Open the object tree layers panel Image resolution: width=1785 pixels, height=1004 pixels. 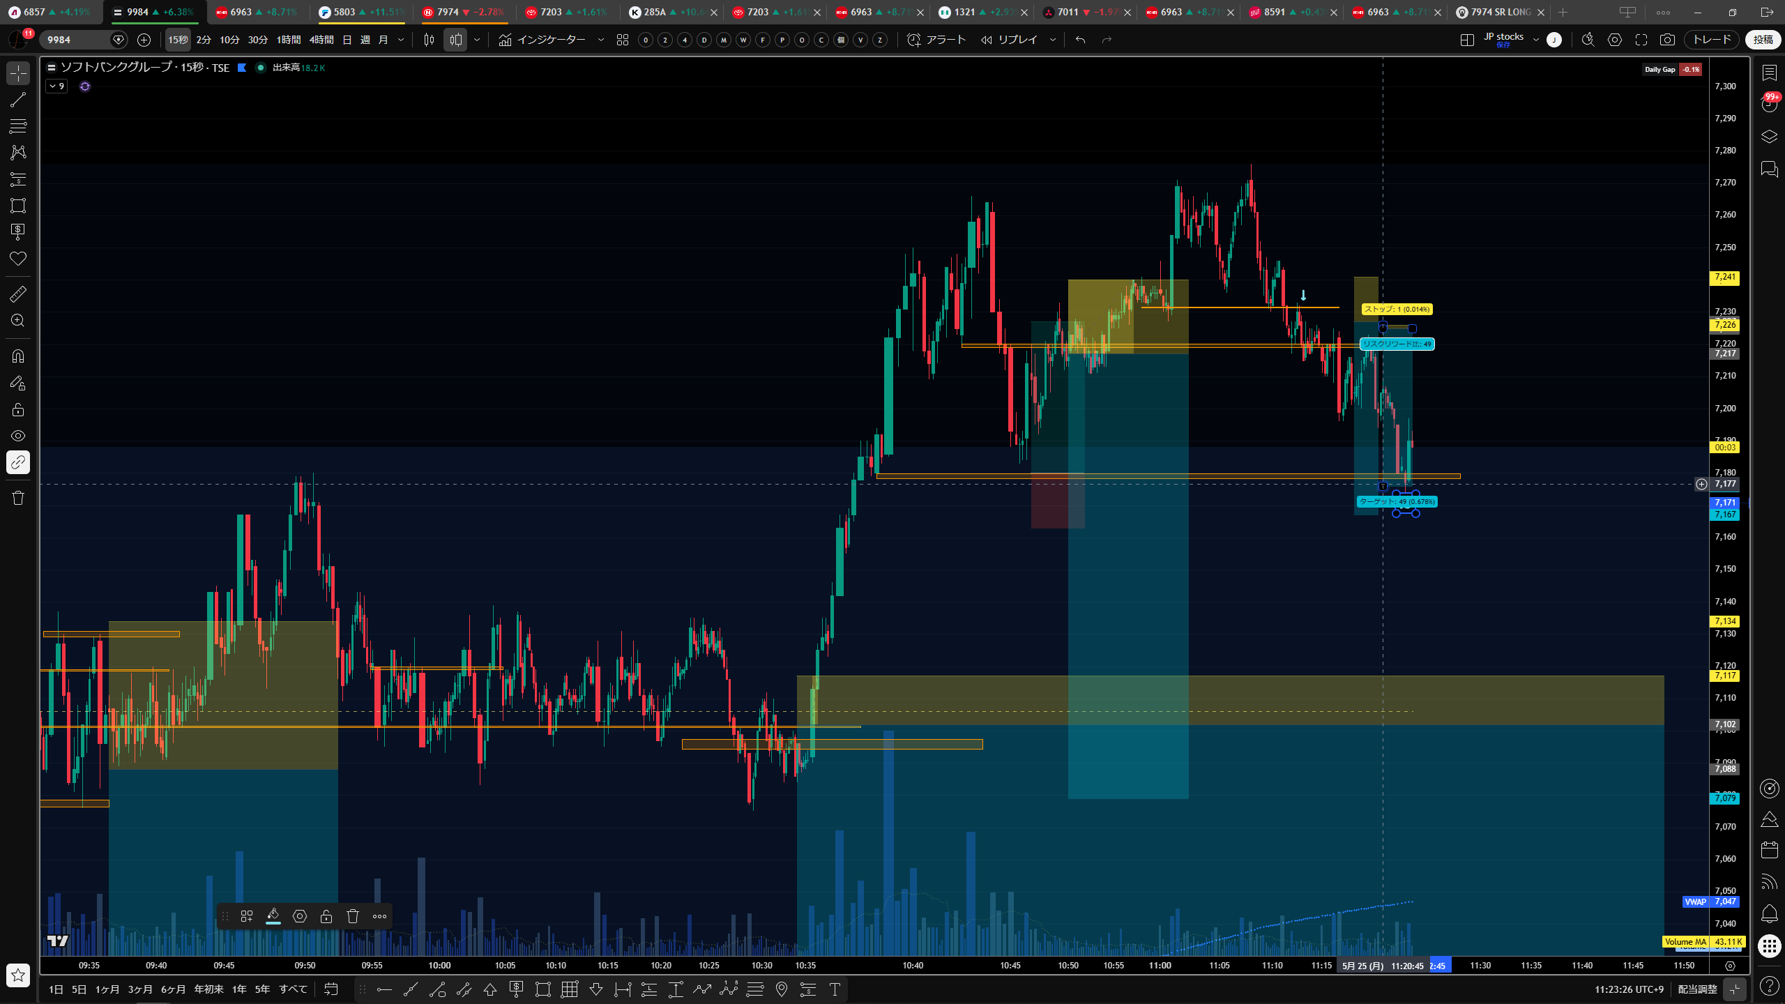coord(1769,136)
